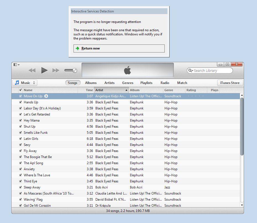Switch to the Artists view
Image resolution: width=257 pixels, height=223 pixels.
[x=109, y=83]
